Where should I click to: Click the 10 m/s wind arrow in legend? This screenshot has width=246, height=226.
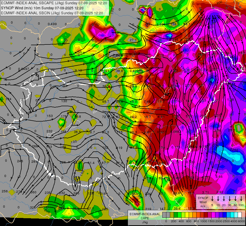tap(218, 199)
